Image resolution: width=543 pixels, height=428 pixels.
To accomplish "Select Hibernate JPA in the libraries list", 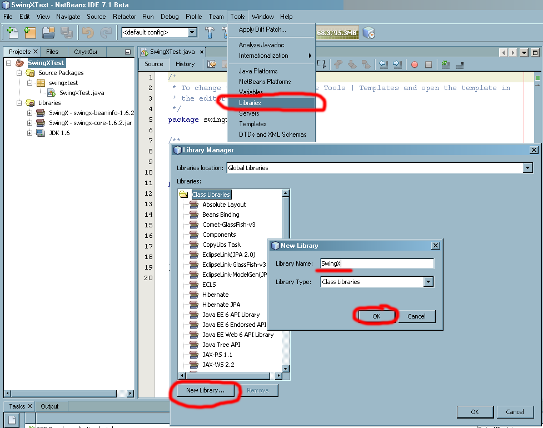I will click(221, 305).
